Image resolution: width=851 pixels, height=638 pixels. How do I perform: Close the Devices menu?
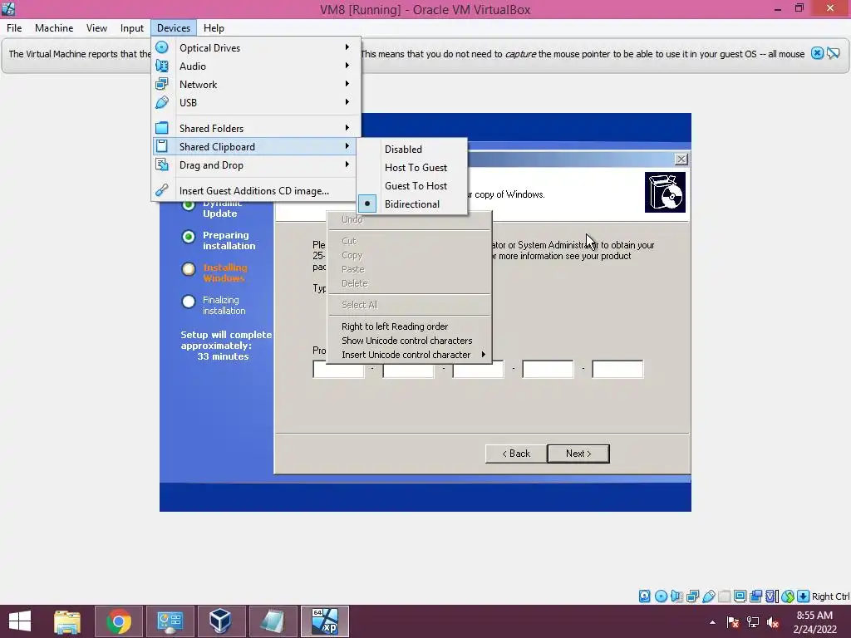(x=174, y=28)
